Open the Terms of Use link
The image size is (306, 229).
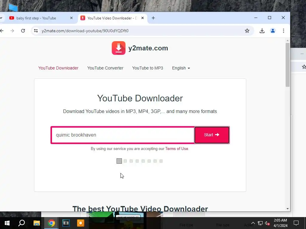[x=177, y=148]
